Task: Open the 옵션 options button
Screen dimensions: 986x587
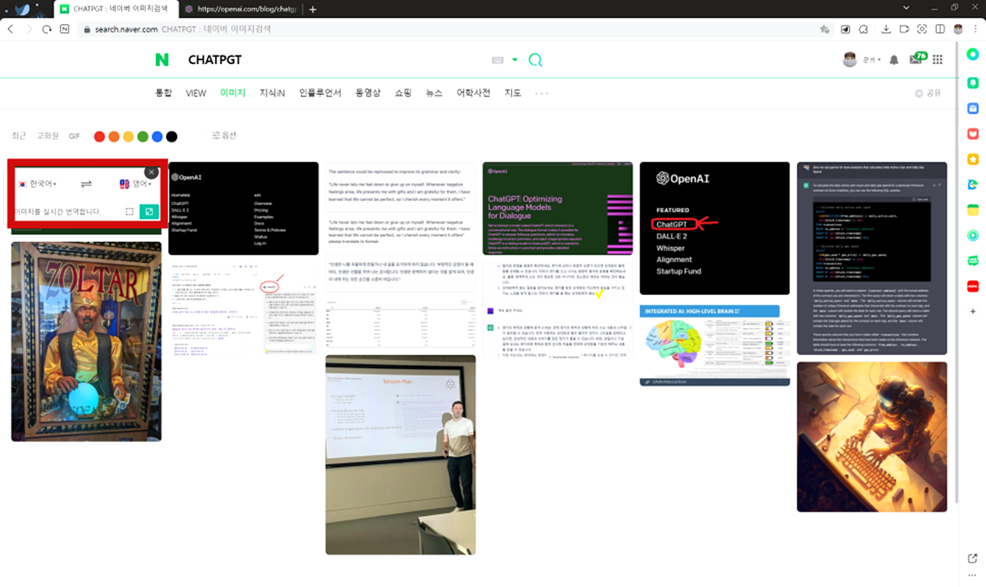Action: 224,136
